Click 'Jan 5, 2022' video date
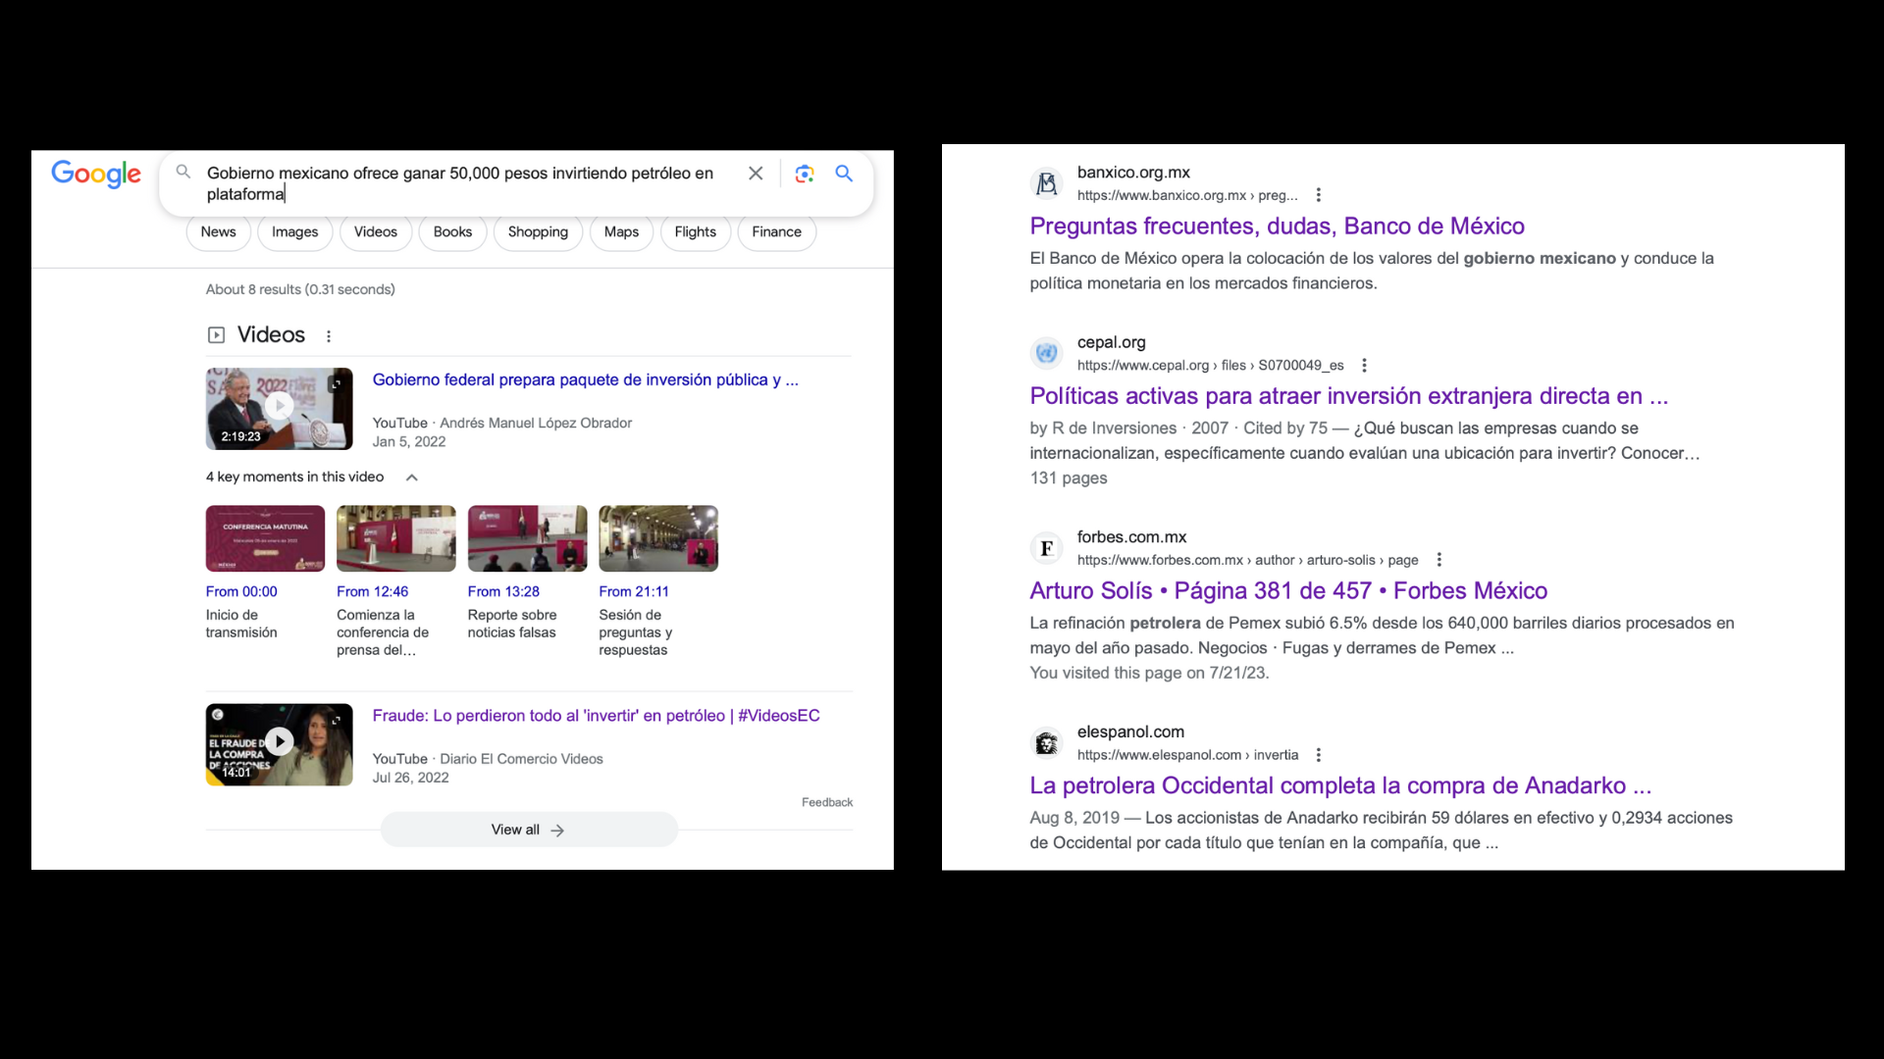1884x1059 pixels. (409, 442)
